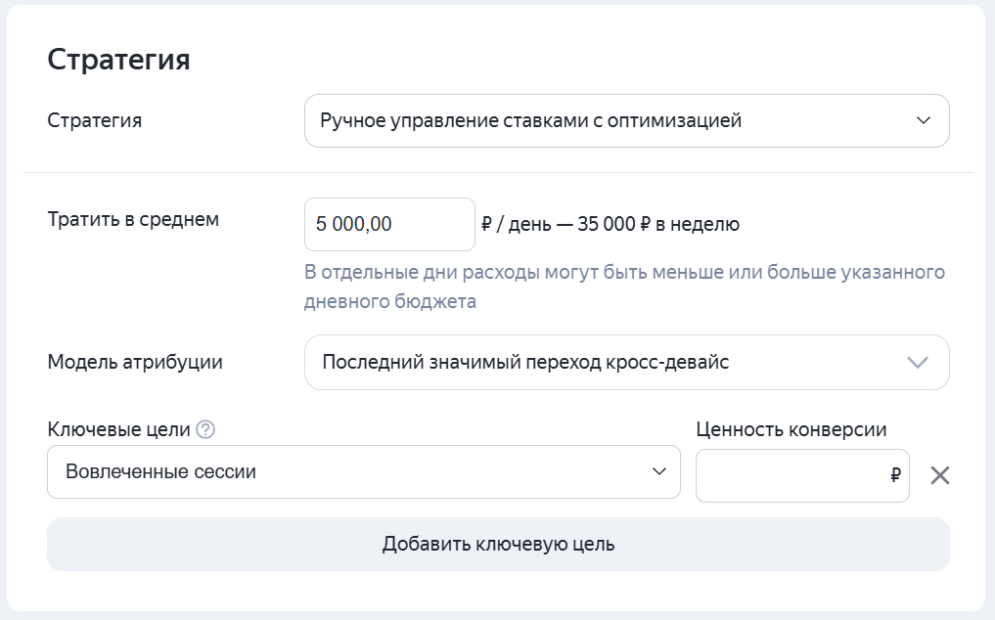
Task: Click the Тратить в среднем label
Action: tap(133, 219)
